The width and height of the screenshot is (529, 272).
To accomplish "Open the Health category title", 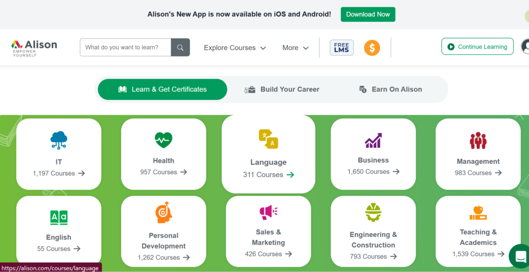I will [x=164, y=160].
